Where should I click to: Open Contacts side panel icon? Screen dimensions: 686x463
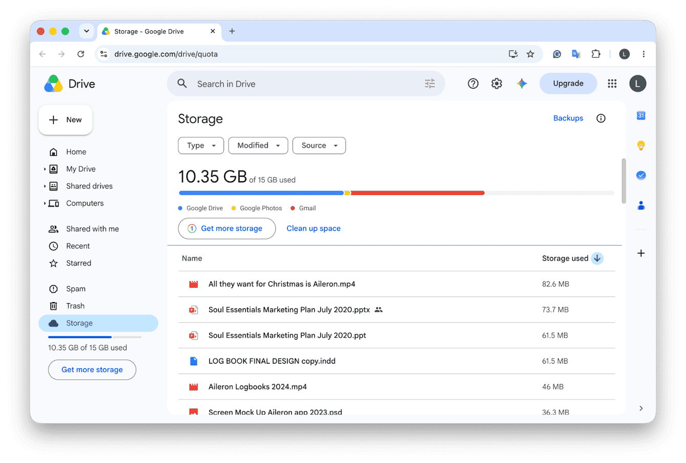(x=641, y=205)
